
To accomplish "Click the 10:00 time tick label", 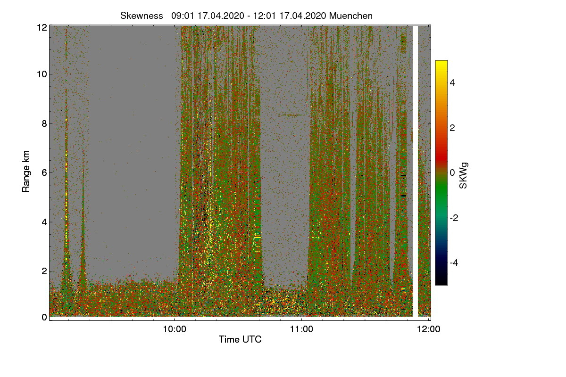I will coord(175,329).
